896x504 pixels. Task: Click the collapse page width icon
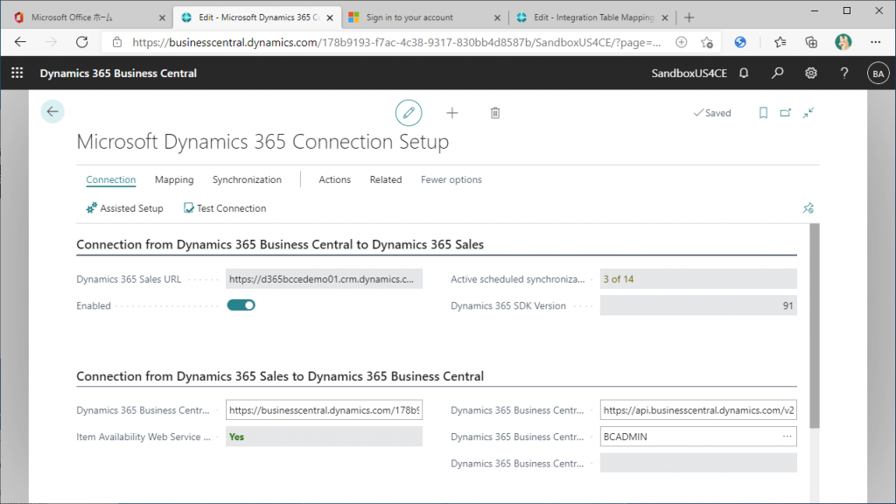(808, 113)
